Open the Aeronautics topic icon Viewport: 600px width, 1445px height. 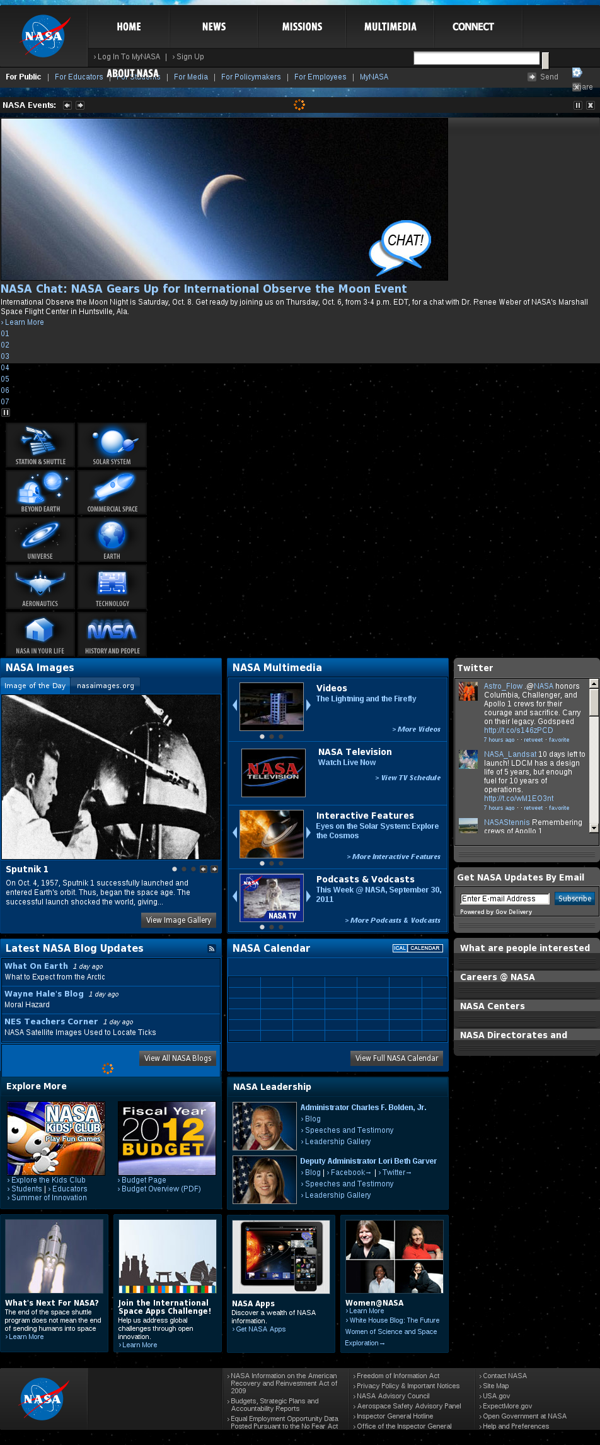tap(40, 587)
